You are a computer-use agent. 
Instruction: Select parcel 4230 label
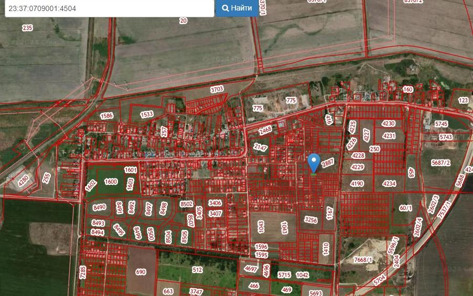click(389, 124)
